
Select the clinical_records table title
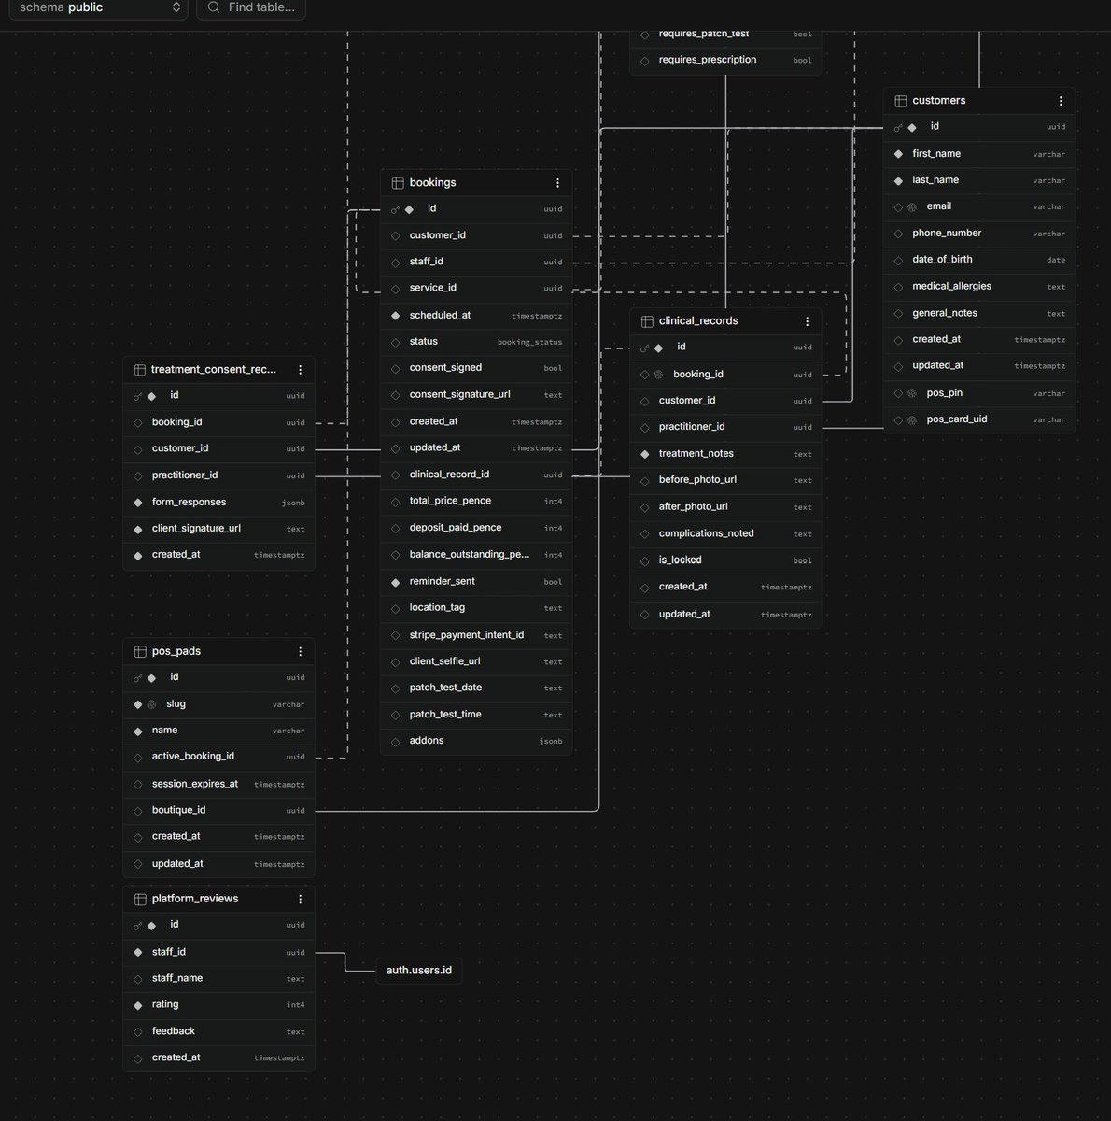tap(698, 321)
